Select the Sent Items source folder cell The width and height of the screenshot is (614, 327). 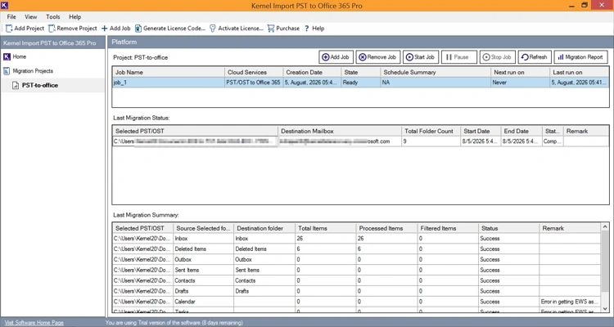204,270
